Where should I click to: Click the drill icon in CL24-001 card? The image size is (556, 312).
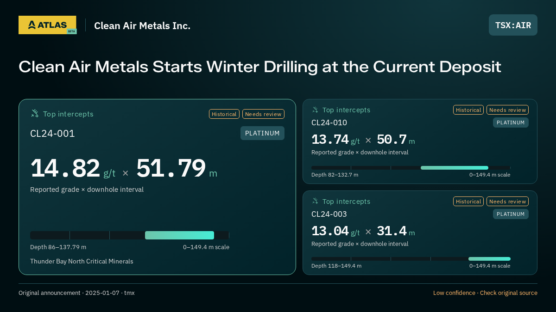pyautogui.click(x=35, y=113)
